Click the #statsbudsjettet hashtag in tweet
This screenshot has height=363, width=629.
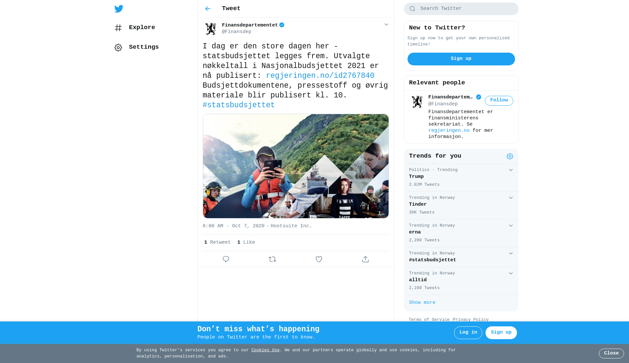[x=239, y=105]
